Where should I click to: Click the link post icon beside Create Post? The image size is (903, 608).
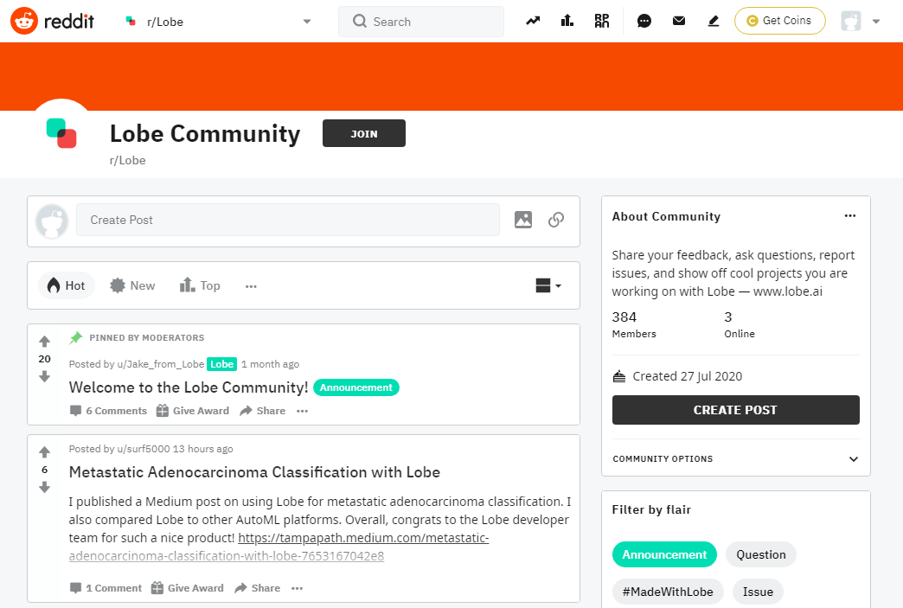point(556,220)
